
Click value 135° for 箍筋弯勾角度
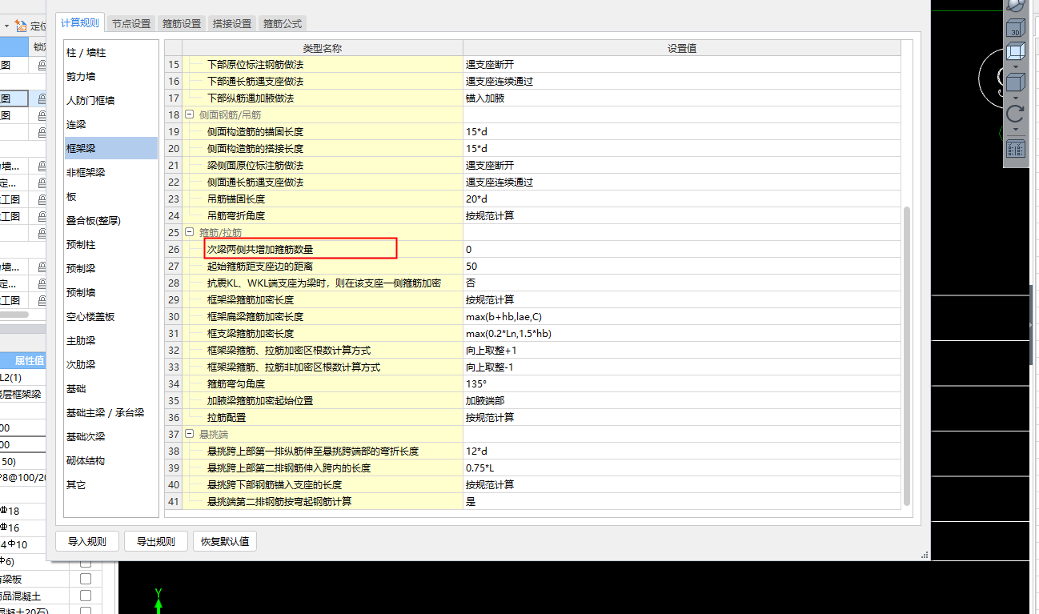point(682,384)
